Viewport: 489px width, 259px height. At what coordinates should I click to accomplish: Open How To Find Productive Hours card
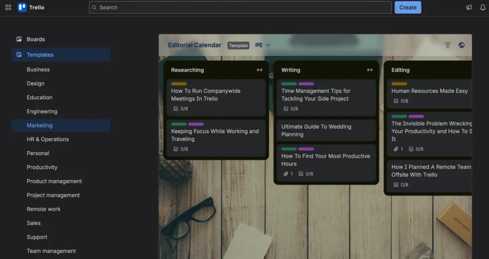coord(326,163)
